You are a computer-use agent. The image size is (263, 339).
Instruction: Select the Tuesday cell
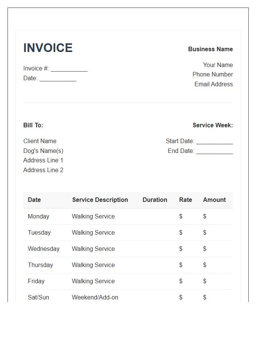(39, 233)
